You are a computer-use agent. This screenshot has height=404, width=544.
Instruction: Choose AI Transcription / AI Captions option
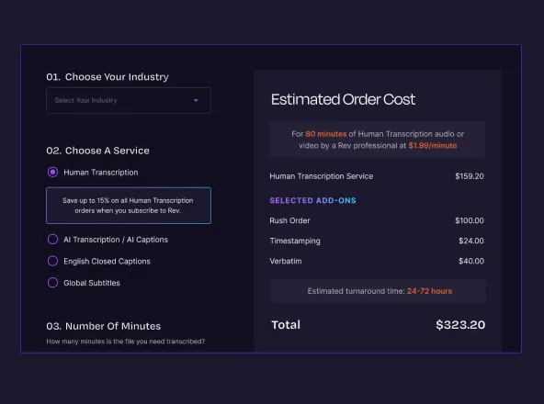coord(52,240)
